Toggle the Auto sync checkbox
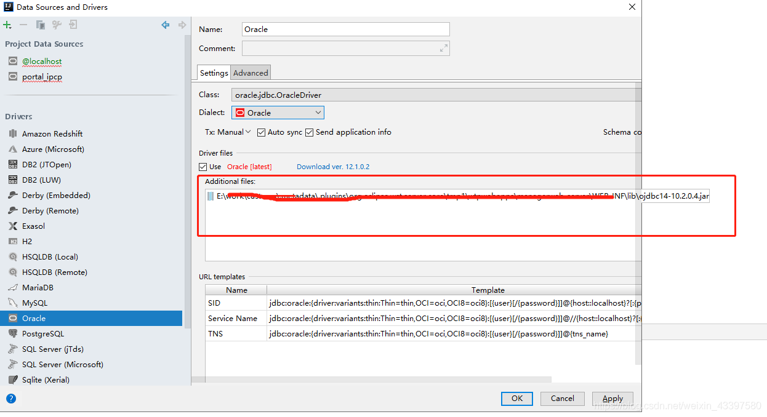The width and height of the screenshot is (767, 417). pos(261,132)
